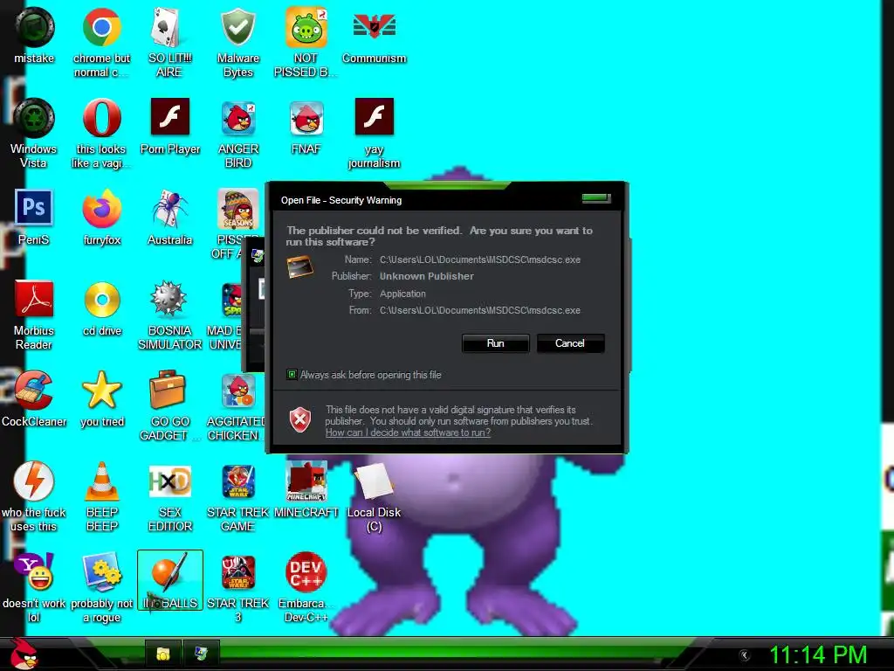Click Run in the Security Warning dialog
This screenshot has width=894, height=671.
496,342
